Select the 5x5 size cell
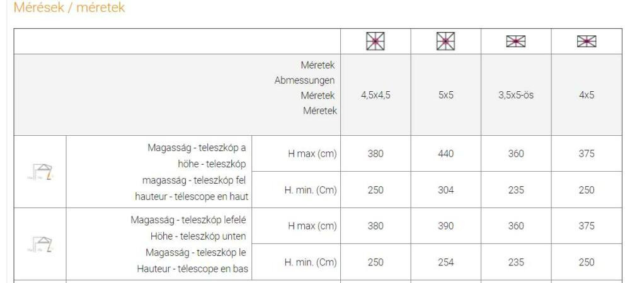This screenshot has height=283, width=630. (x=446, y=95)
